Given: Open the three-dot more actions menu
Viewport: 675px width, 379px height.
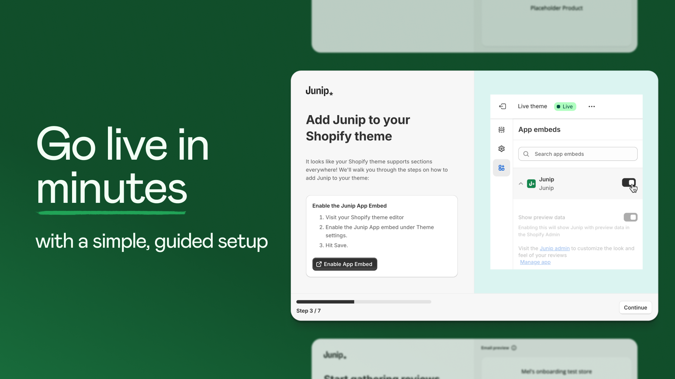Looking at the screenshot, I should [x=592, y=106].
